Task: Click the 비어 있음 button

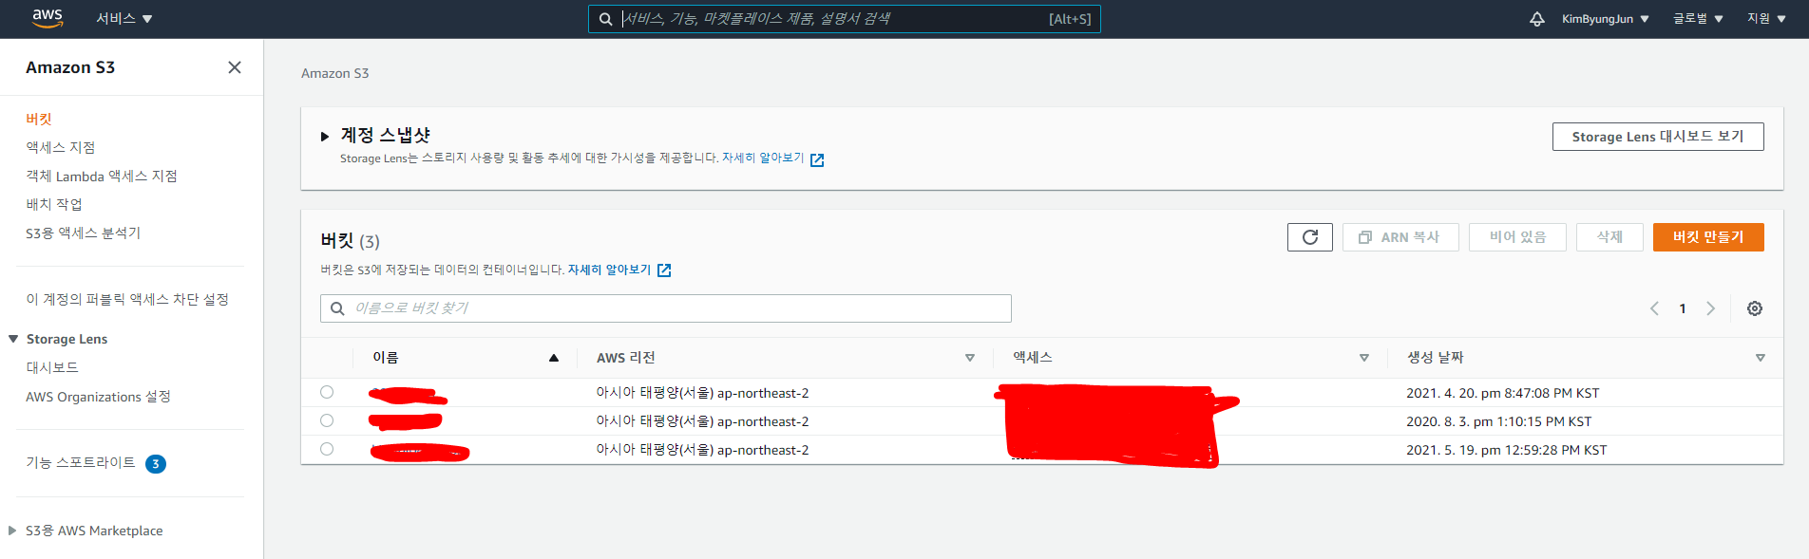Action: tap(1517, 237)
